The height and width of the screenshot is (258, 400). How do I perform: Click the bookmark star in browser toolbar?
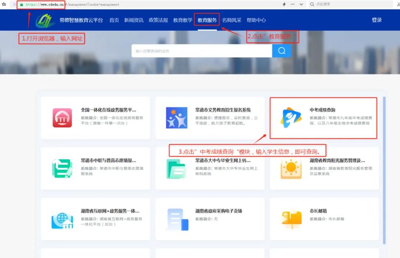[4, 4]
